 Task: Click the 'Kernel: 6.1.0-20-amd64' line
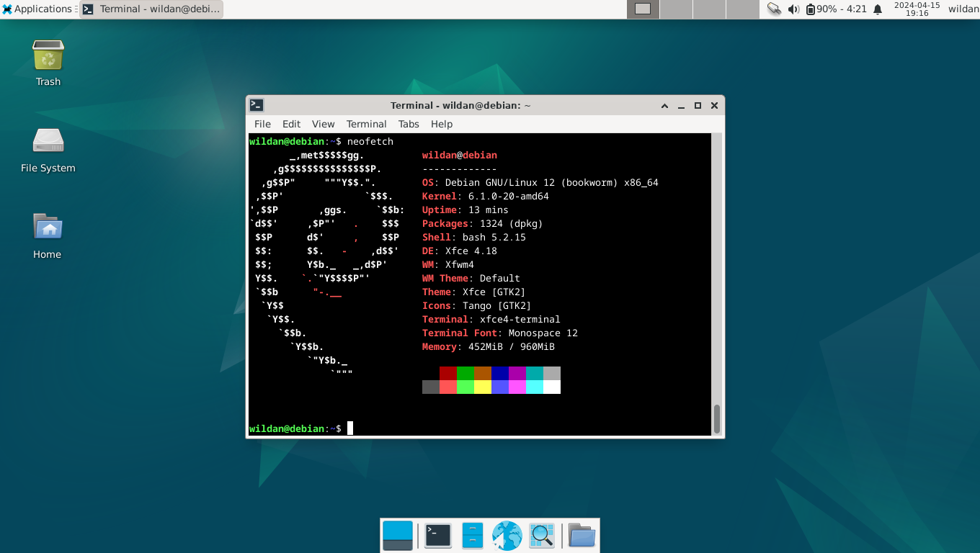tap(486, 196)
